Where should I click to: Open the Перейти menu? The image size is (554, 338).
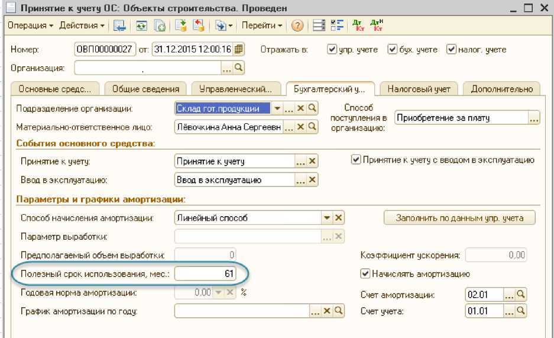[262, 25]
